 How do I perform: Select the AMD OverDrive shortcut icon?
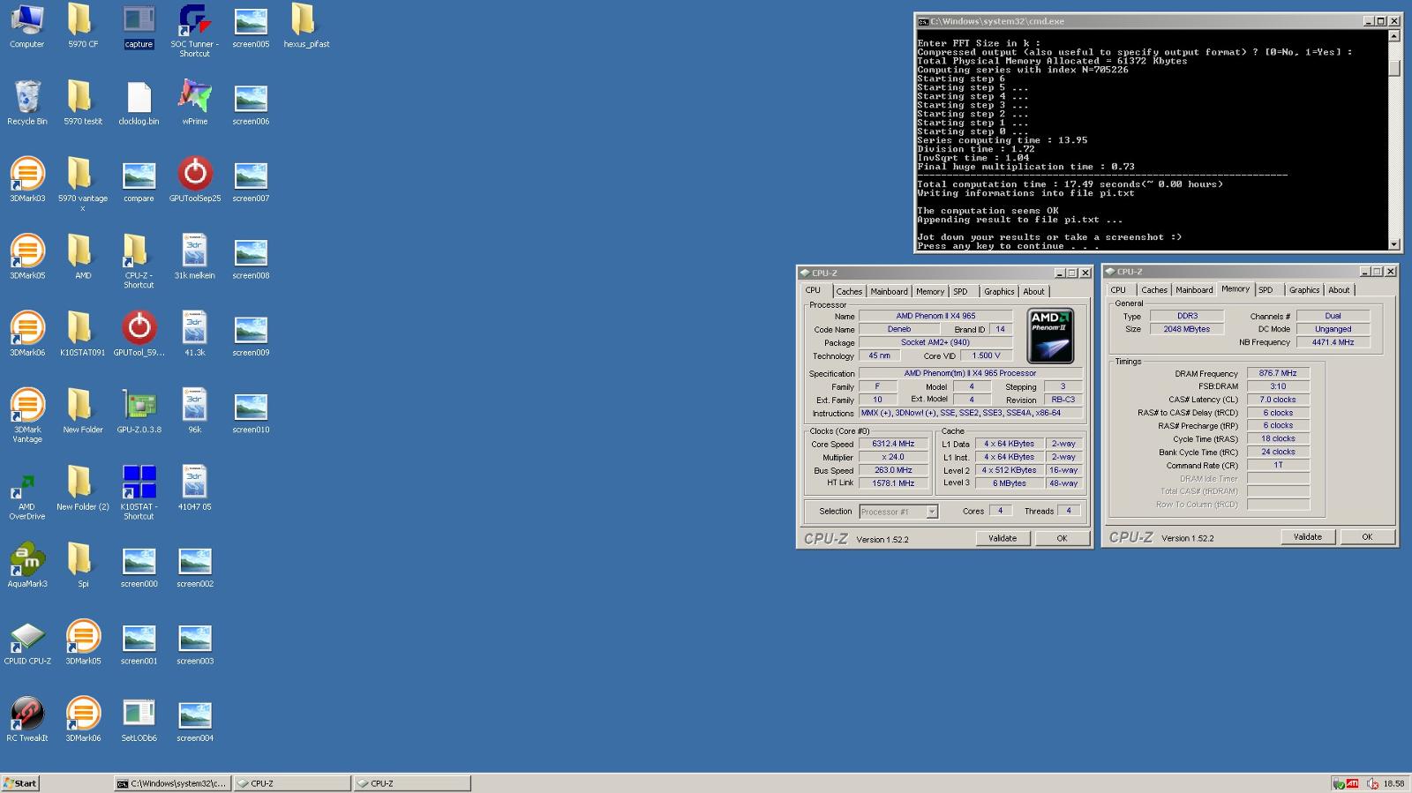pos(26,493)
